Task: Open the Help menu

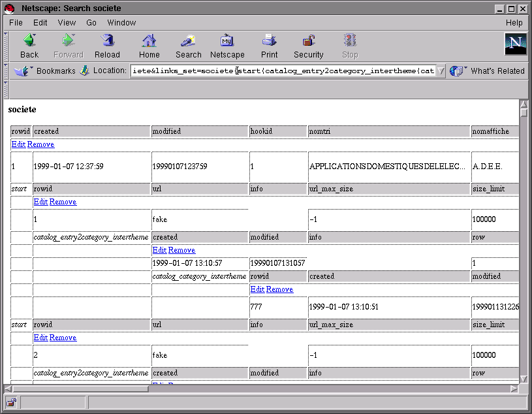Action: coord(514,22)
